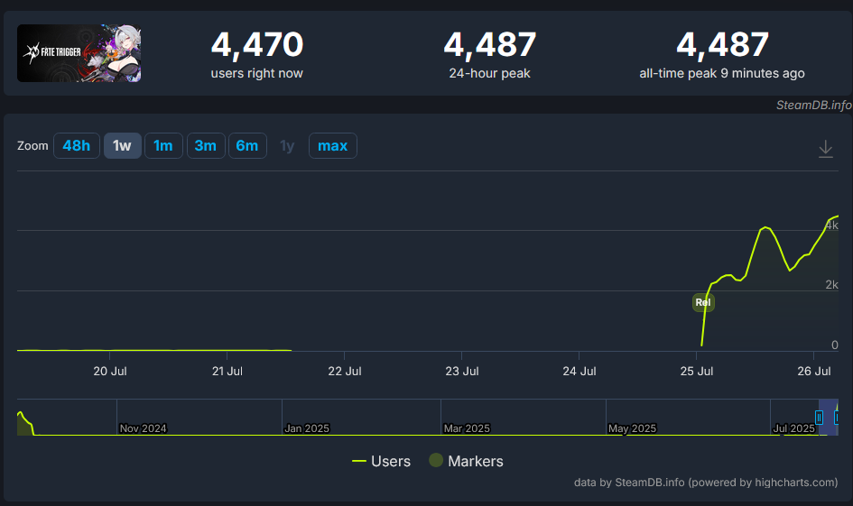Screen dimensions: 853x506
Task: Click the 22 Jul axis label
Action: pos(344,372)
